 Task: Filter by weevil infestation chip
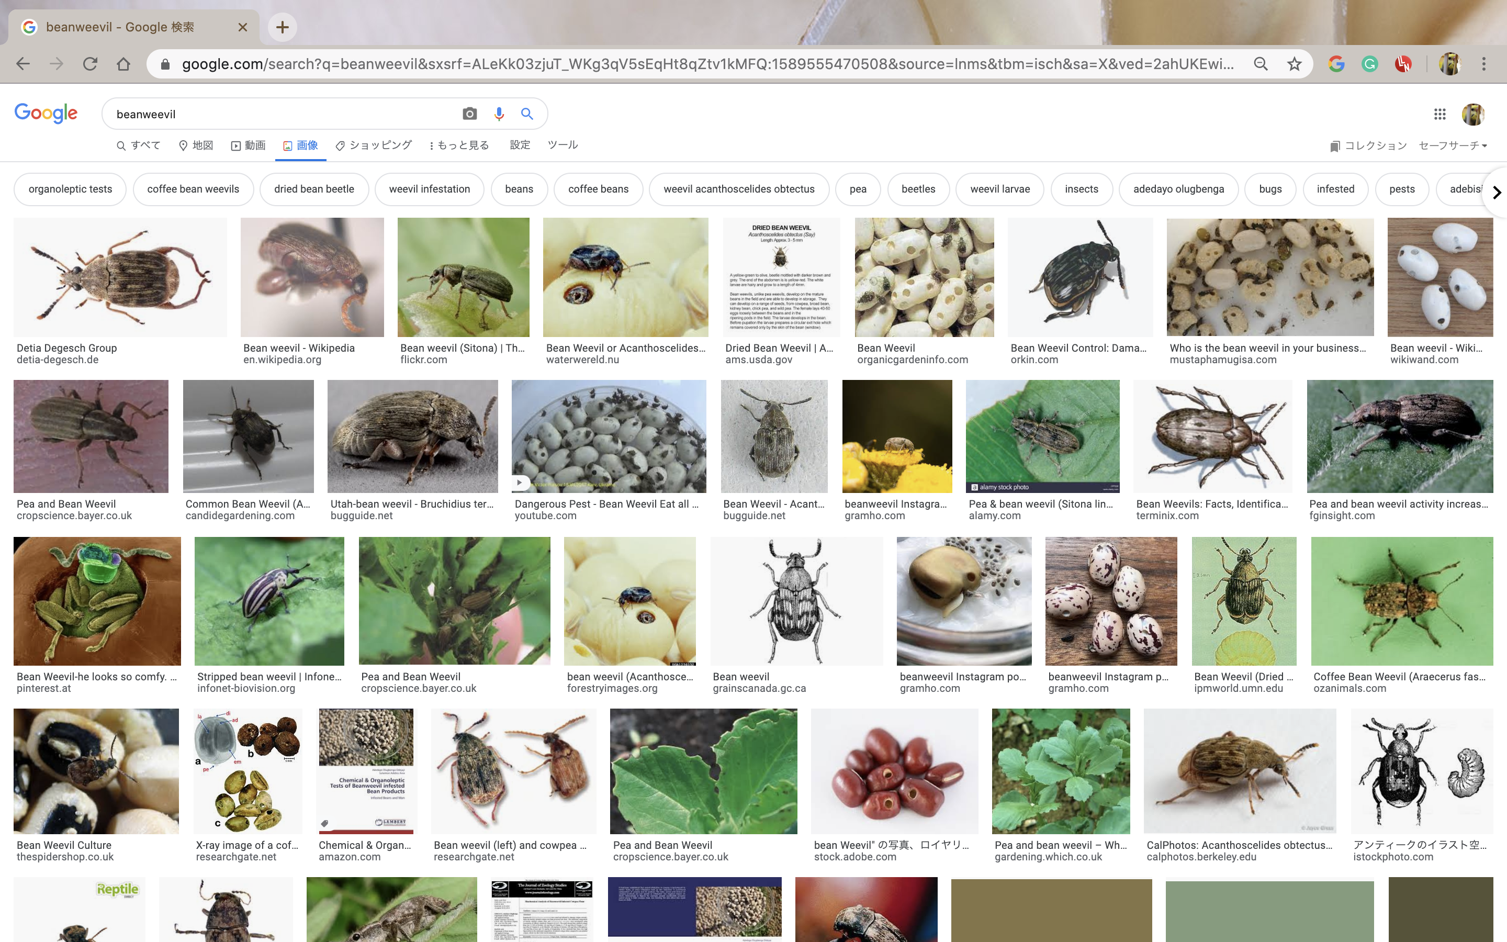(429, 189)
